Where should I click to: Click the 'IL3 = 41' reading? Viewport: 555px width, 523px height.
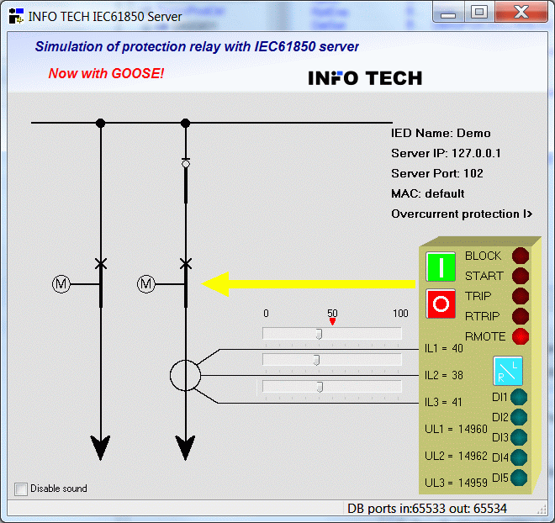pos(443,402)
